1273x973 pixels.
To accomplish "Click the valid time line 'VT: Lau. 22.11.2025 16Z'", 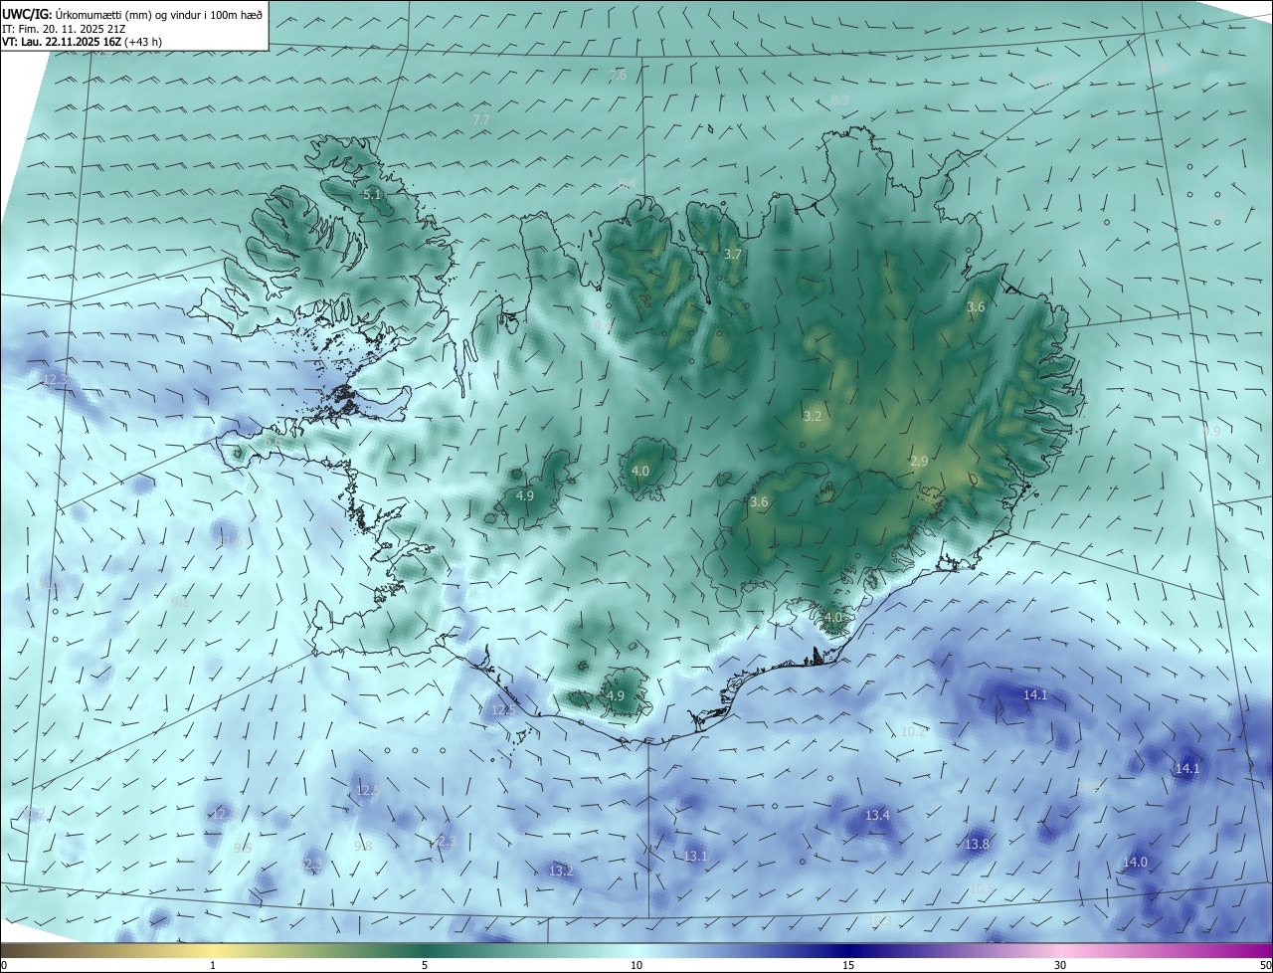I will point(82,42).
